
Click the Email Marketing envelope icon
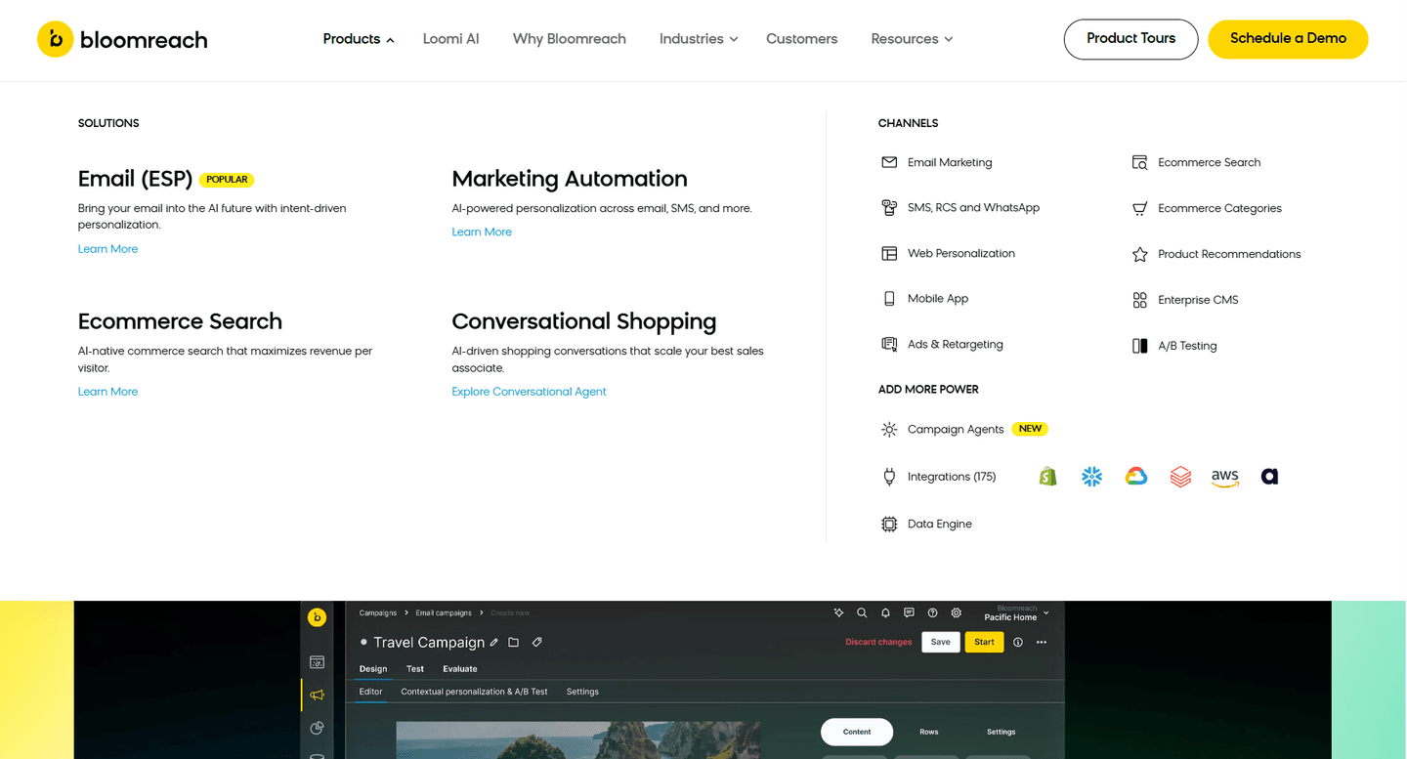tap(889, 162)
